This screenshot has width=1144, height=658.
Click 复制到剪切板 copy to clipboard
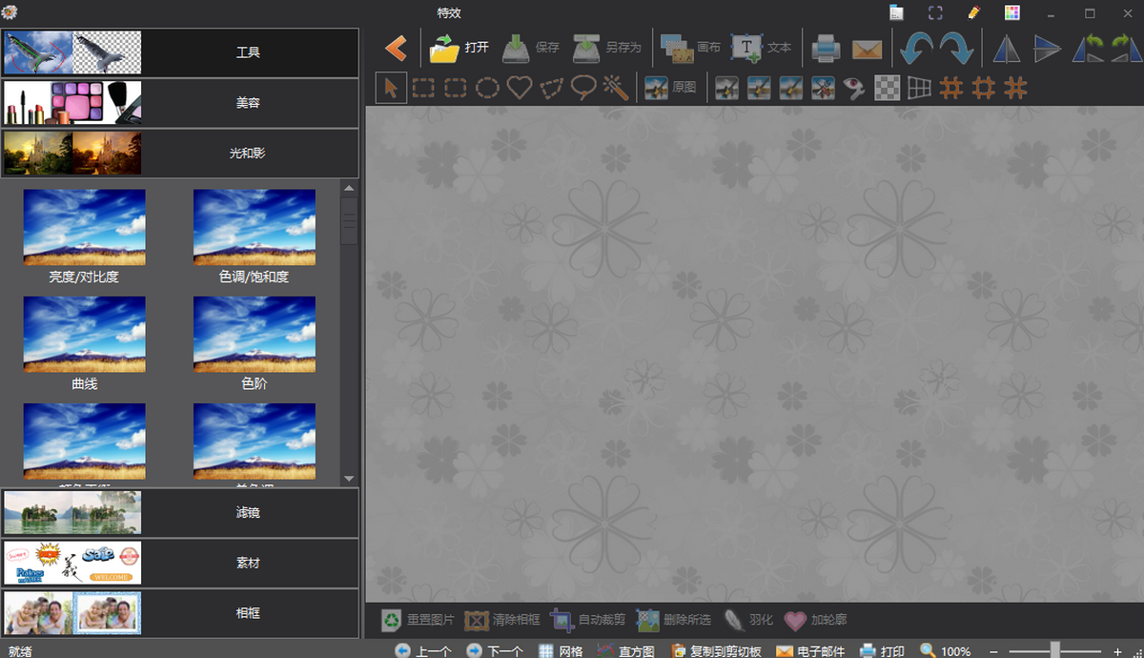pyautogui.click(x=716, y=650)
